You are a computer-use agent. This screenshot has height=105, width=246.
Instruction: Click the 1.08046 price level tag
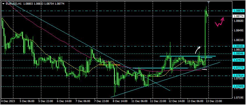pos(238,54)
